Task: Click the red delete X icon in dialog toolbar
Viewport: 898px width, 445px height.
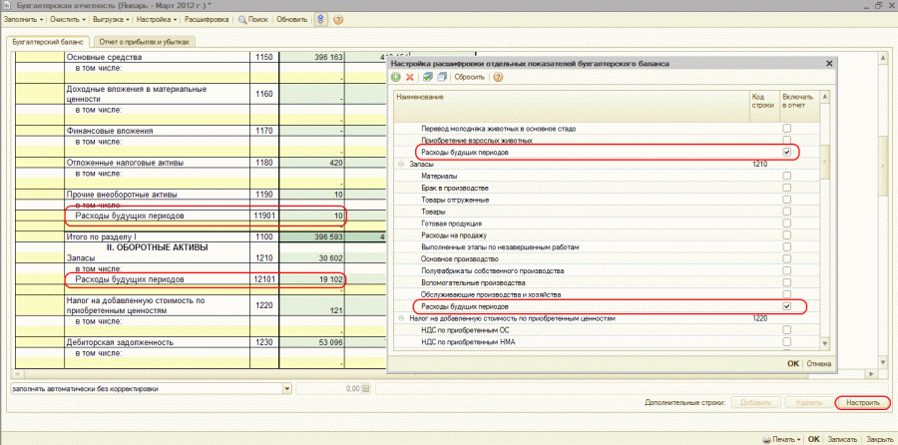Action: (x=410, y=77)
